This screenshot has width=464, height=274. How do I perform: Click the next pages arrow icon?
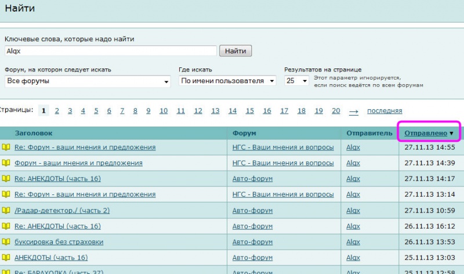(x=354, y=111)
